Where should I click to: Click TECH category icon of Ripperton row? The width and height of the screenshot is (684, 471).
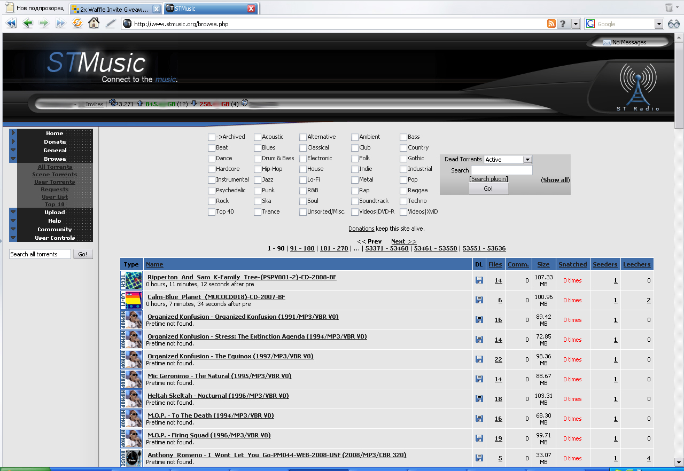coord(131,280)
